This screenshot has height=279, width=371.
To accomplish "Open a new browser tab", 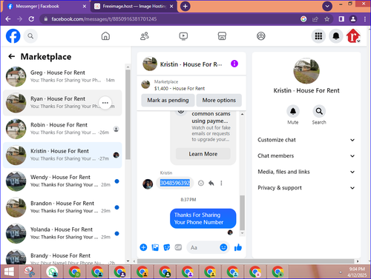I will [185, 7].
